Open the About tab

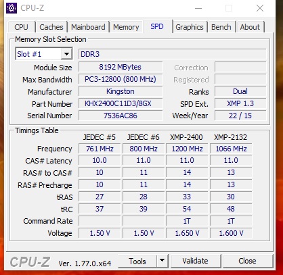250,27
